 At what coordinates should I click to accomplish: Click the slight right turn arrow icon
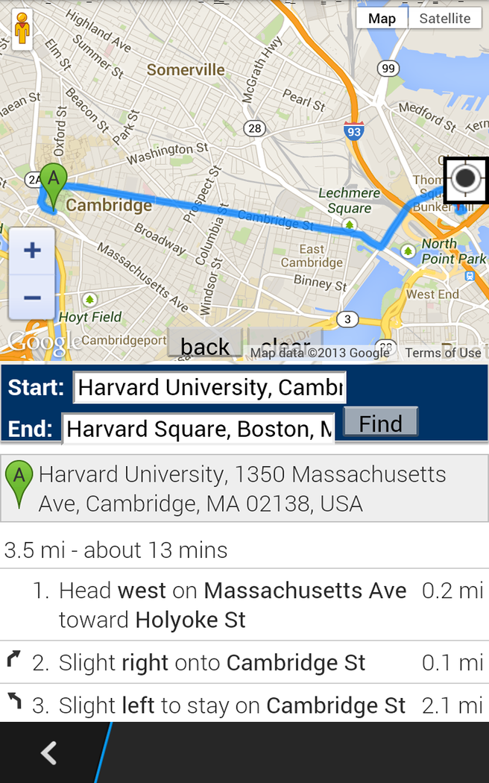coord(14,659)
